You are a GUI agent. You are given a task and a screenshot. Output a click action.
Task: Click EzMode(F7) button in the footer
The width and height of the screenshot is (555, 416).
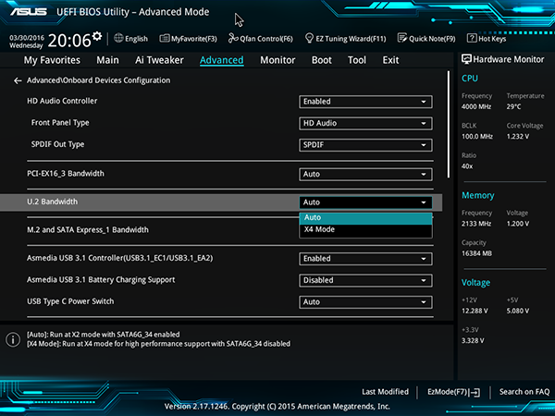click(454, 392)
